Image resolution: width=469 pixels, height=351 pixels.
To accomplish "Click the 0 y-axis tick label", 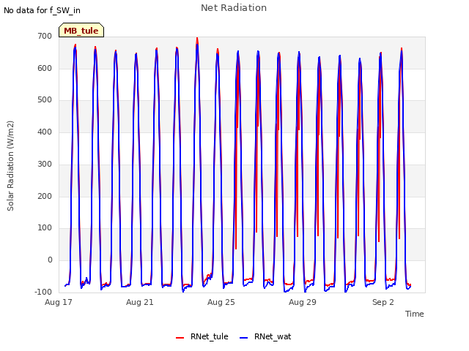I will [50, 260].
